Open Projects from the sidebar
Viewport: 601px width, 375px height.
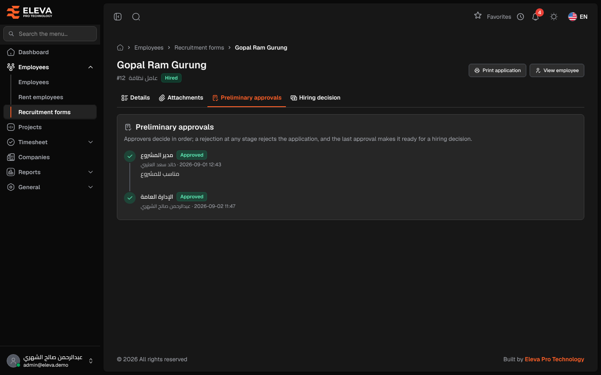pos(50,127)
